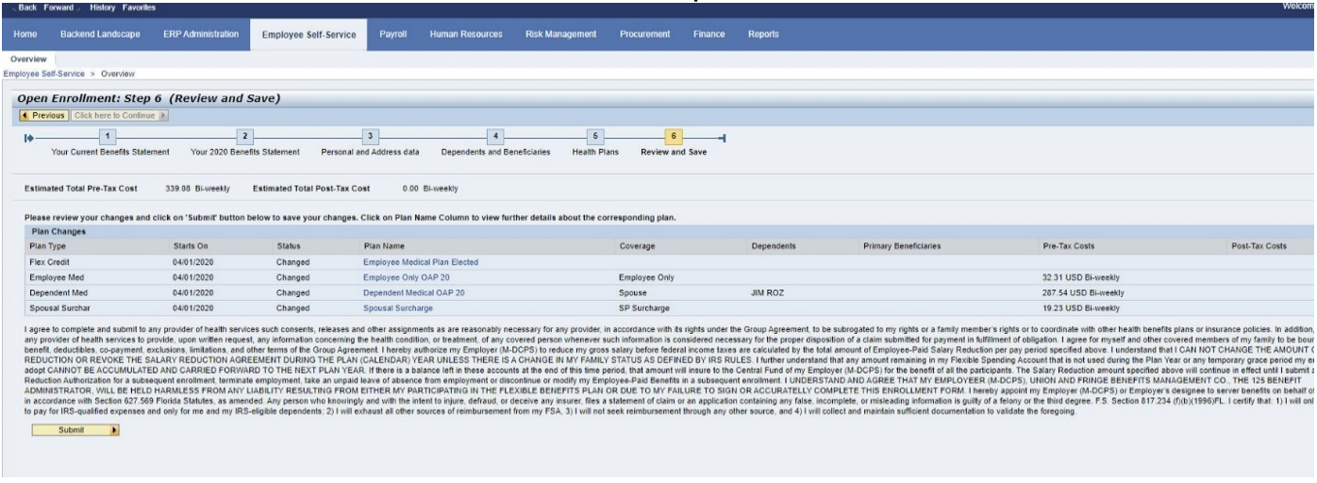Click highlighted step 6 Review and Save icon
This screenshot has width=1317, height=483.
click(674, 137)
